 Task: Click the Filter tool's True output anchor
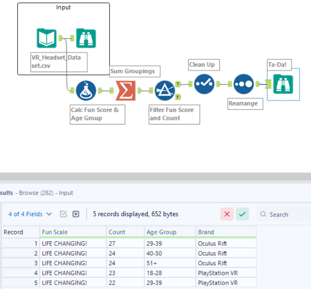coord(178,83)
